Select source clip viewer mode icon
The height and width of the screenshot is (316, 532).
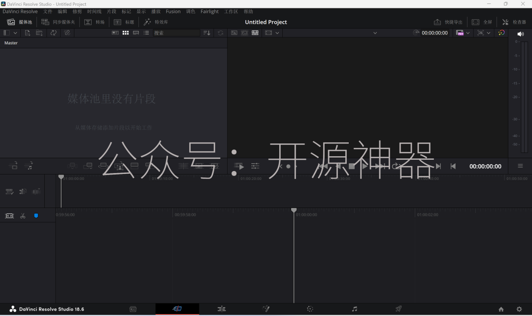234,33
